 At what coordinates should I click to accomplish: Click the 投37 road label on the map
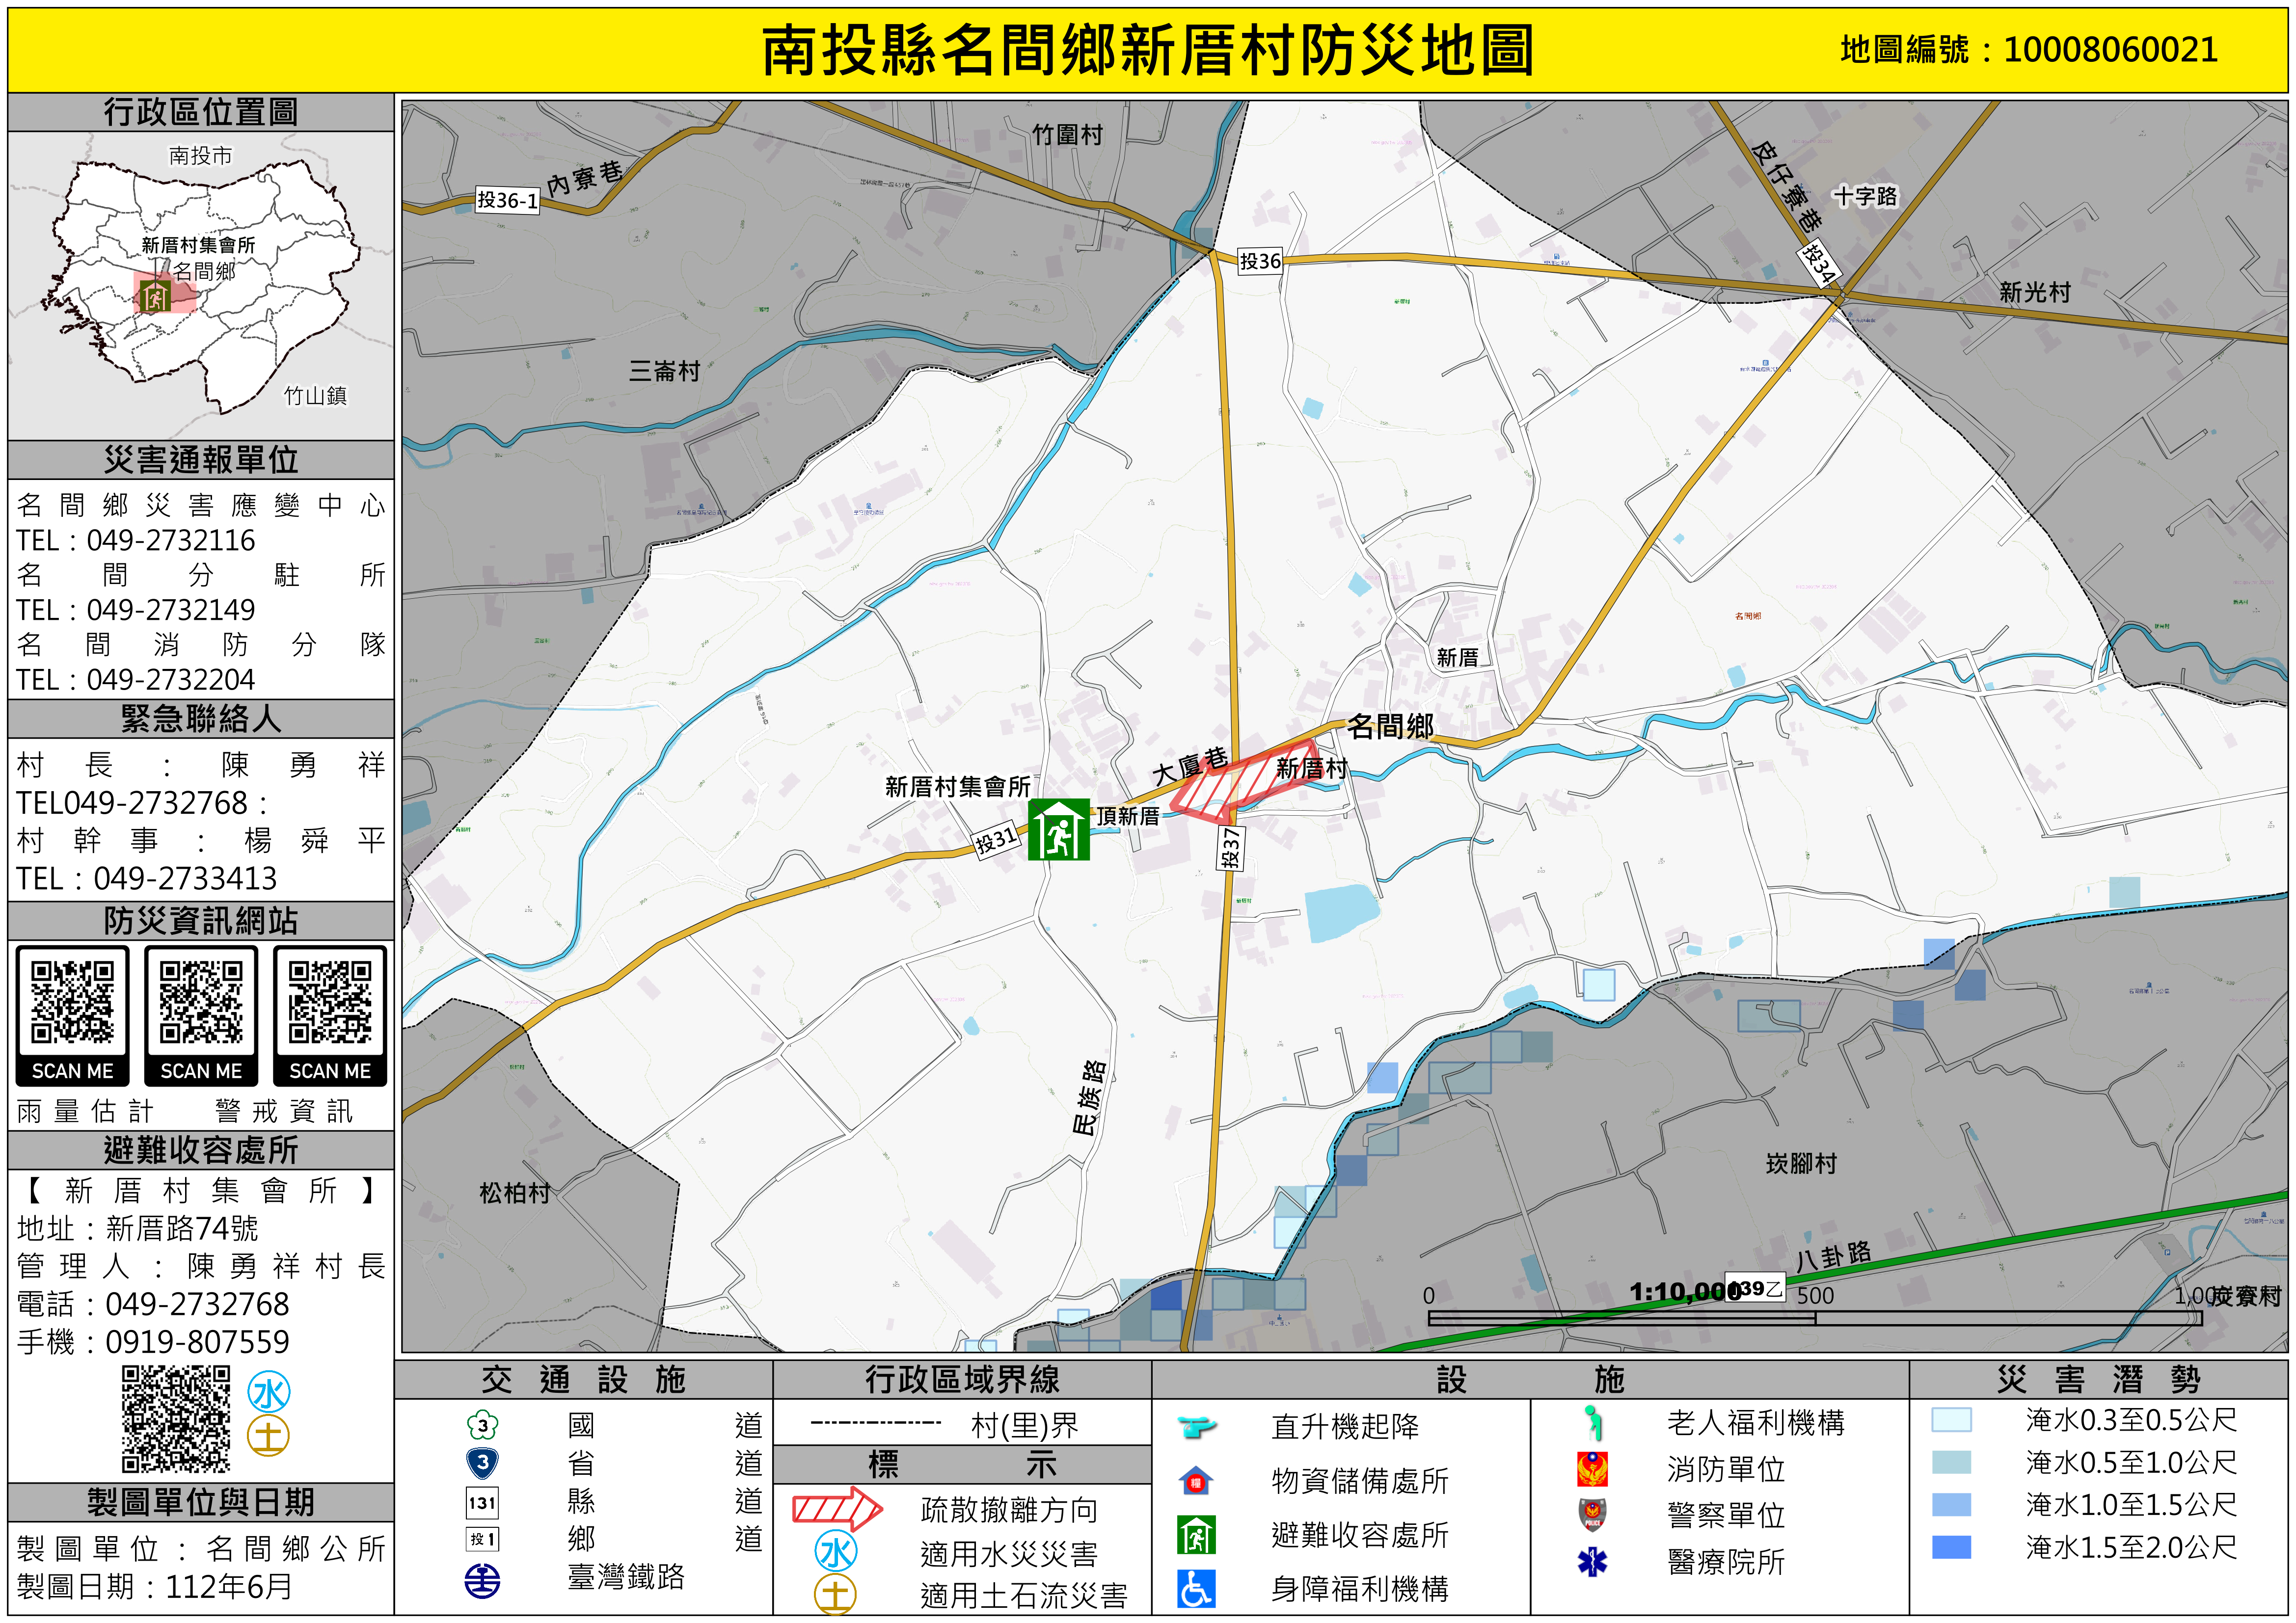[x=1231, y=848]
